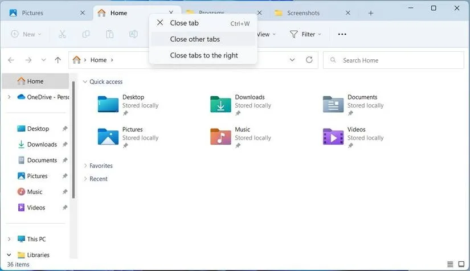The image size is (470, 271).
Task: Open recent locations chevron dropdown
Action: 43,60
